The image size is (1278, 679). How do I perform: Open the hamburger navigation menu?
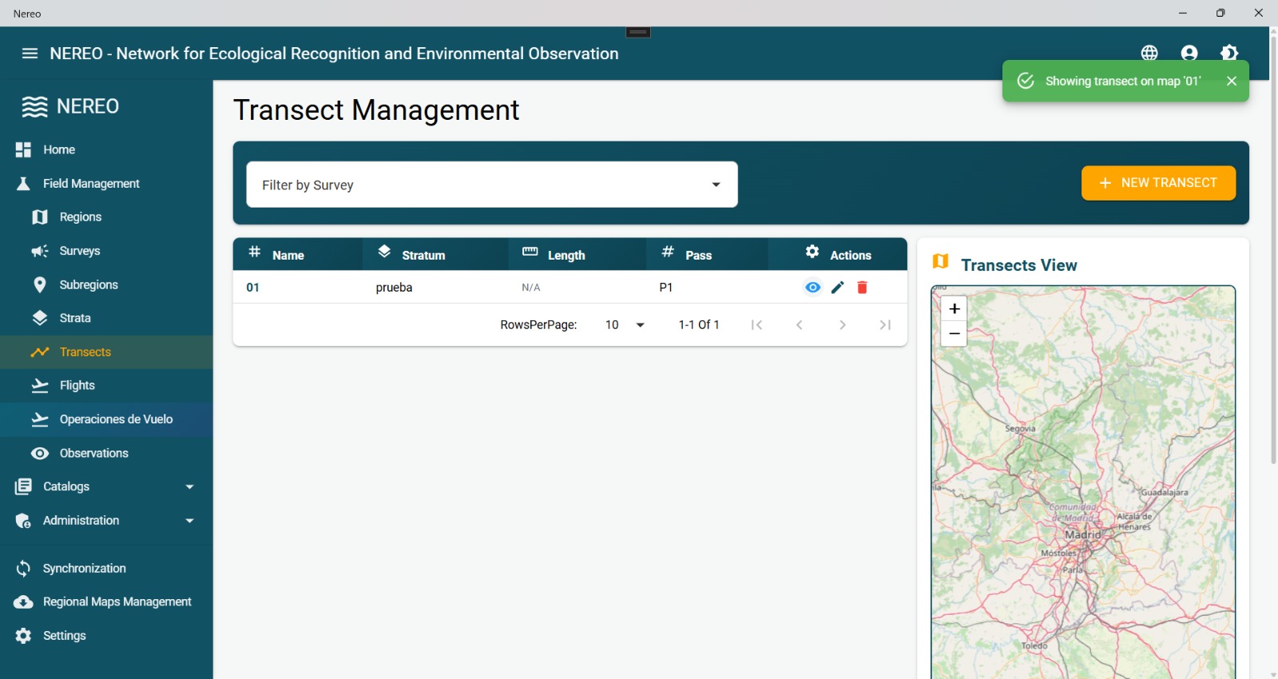tap(30, 54)
